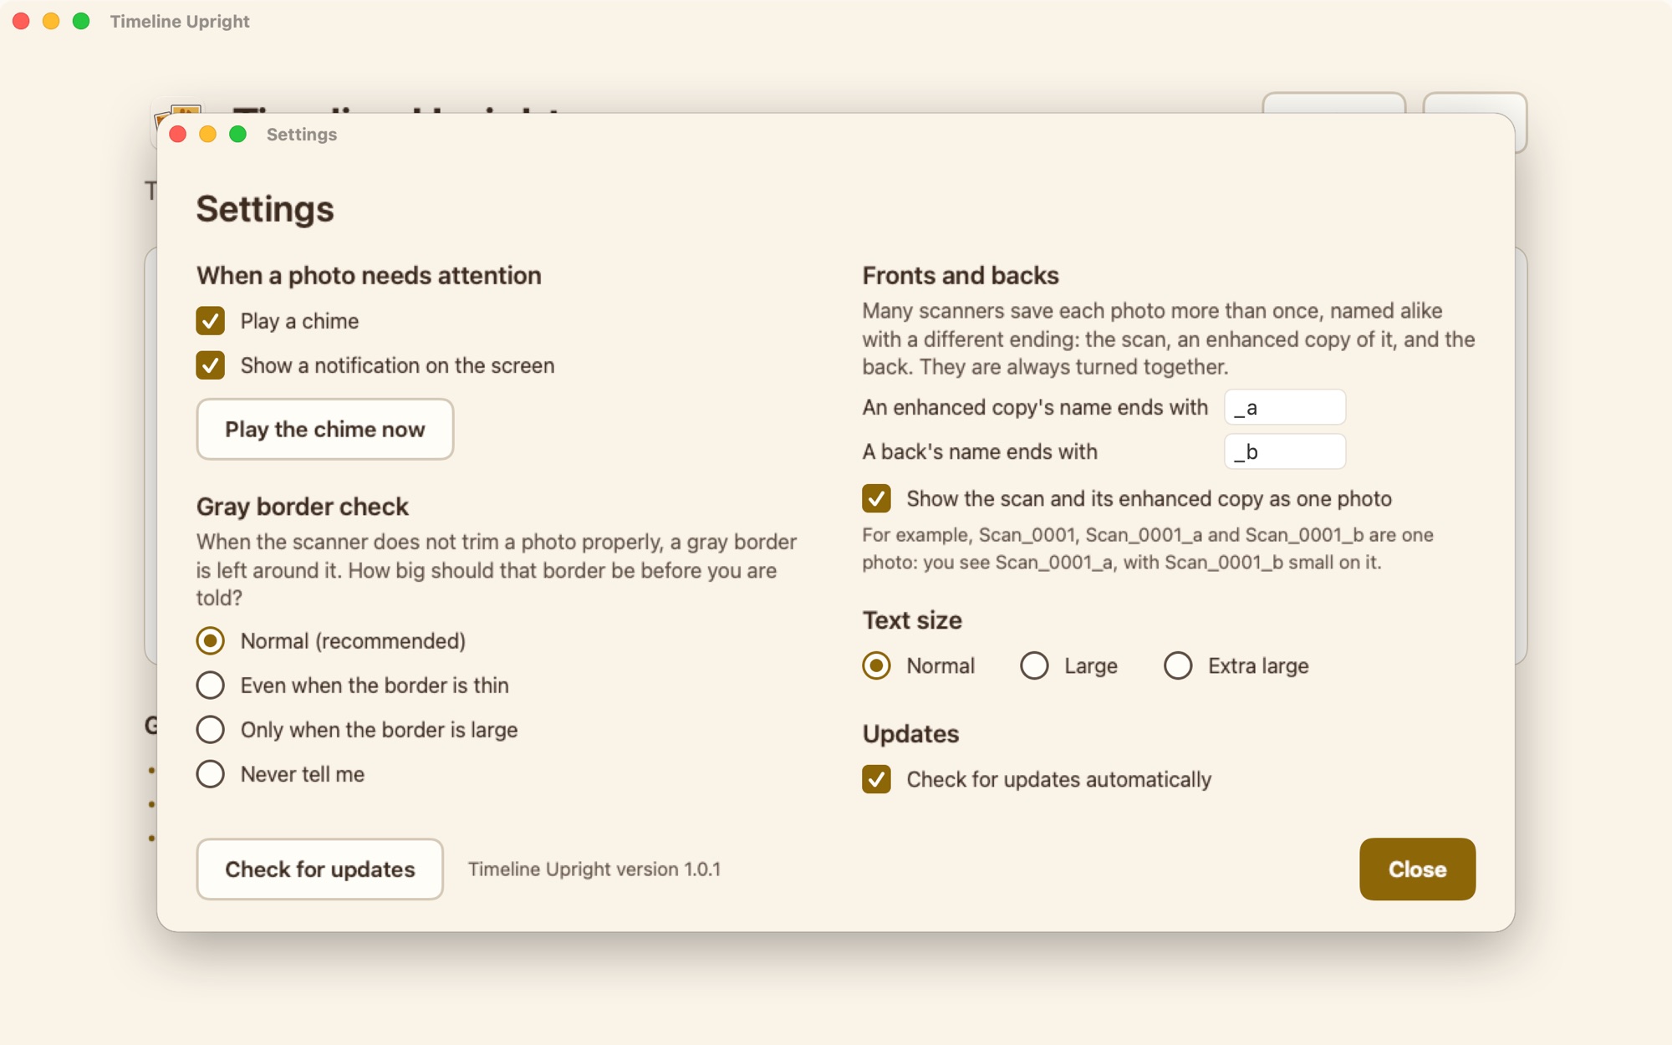The width and height of the screenshot is (1672, 1045).
Task: Click the enhanced copy name ending field
Action: pos(1285,407)
